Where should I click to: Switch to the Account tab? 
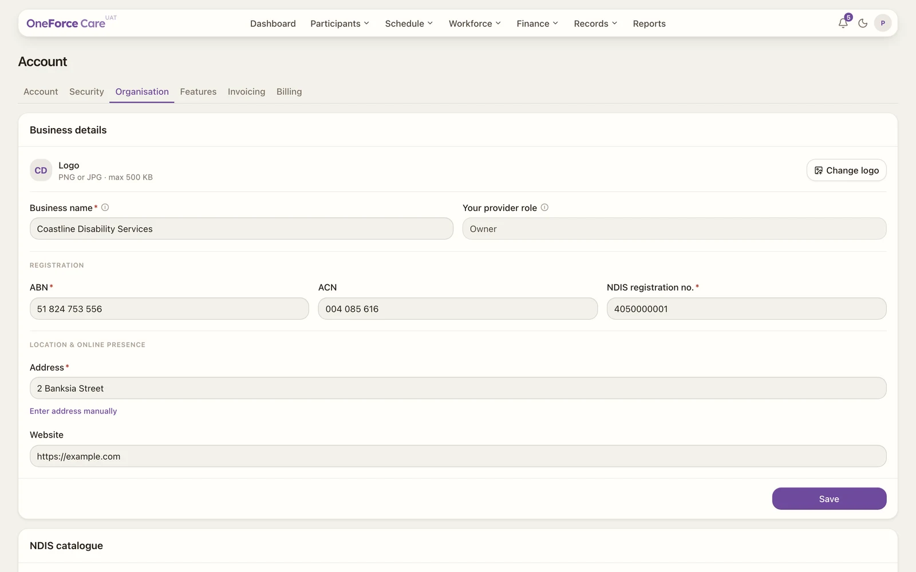pyautogui.click(x=41, y=92)
